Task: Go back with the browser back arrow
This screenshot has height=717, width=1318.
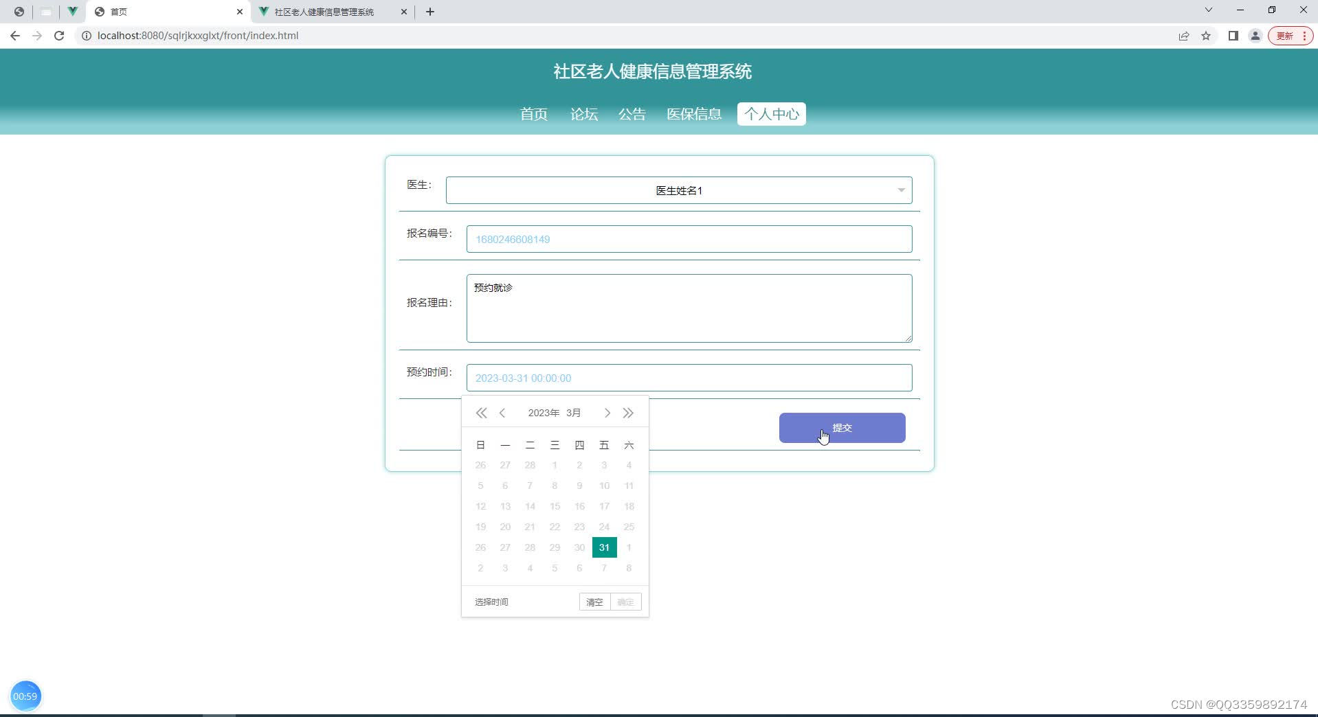Action: (x=15, y=36)
